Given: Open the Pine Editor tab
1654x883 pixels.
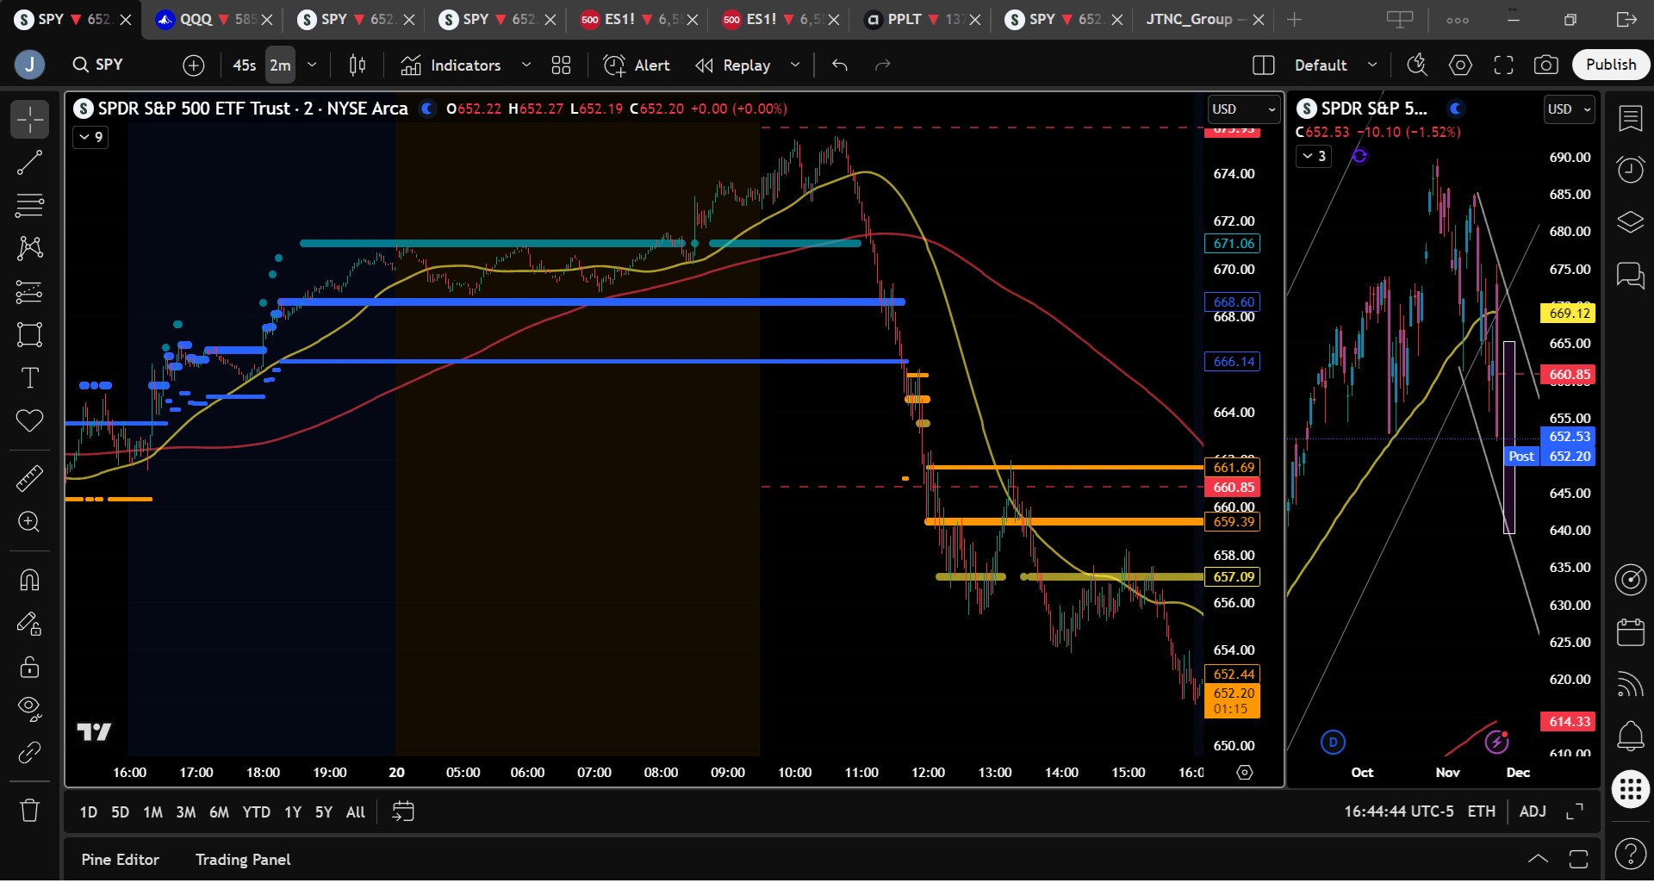Looking at the screenshot, I should [121, 860].
